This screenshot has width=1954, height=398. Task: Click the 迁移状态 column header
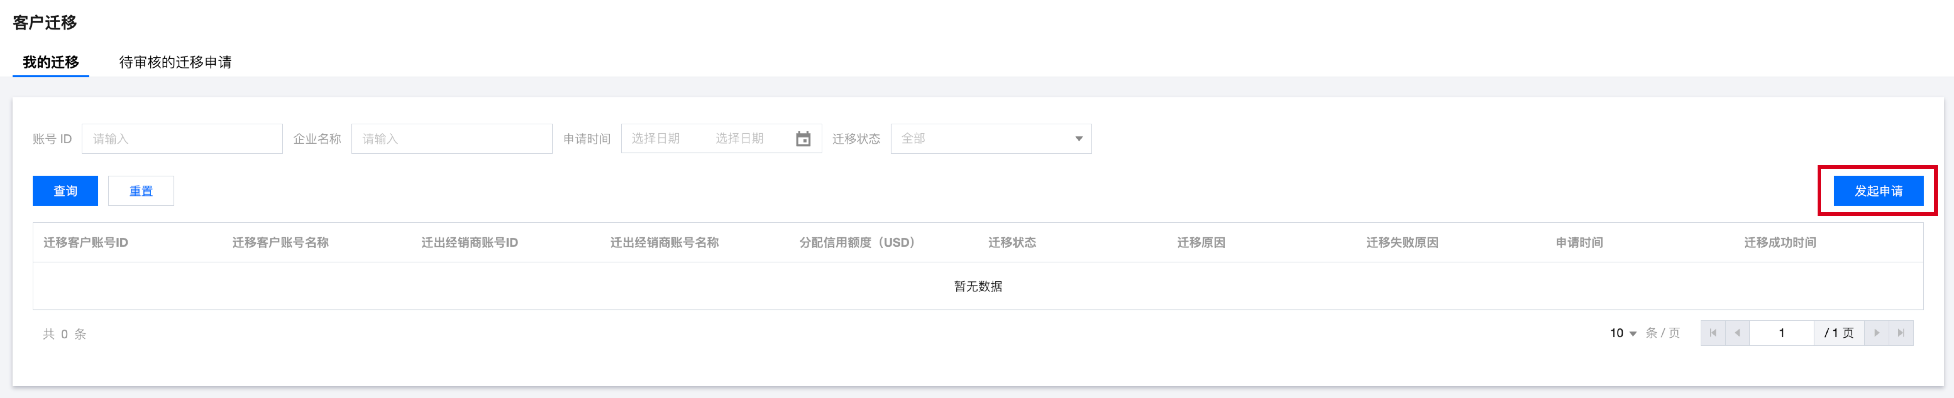1011,243
